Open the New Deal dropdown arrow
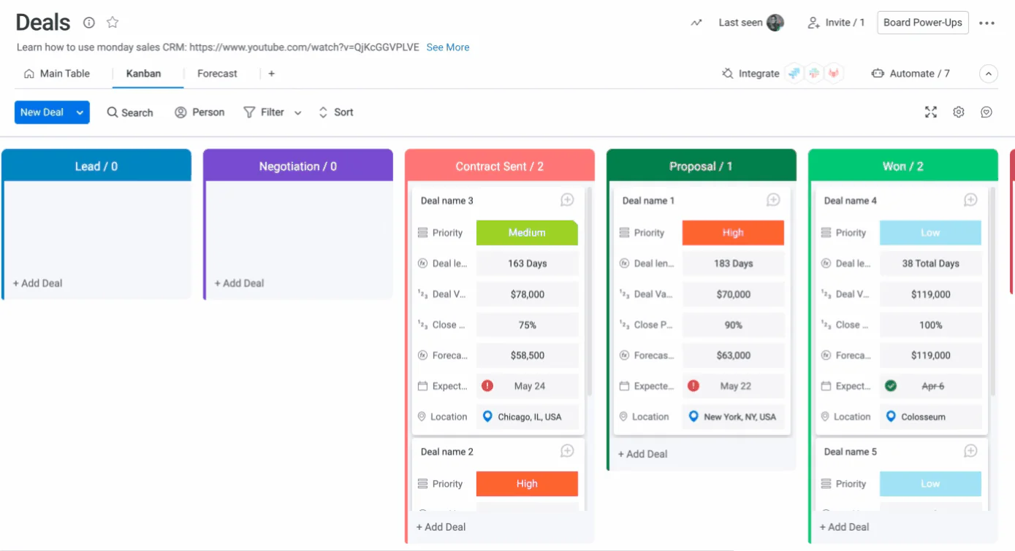 pos(80,112)
